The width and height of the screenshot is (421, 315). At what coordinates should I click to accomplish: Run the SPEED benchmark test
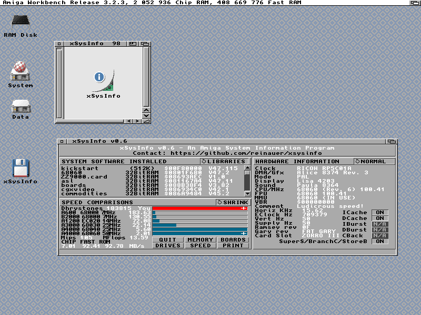click(x=200, y=246)
